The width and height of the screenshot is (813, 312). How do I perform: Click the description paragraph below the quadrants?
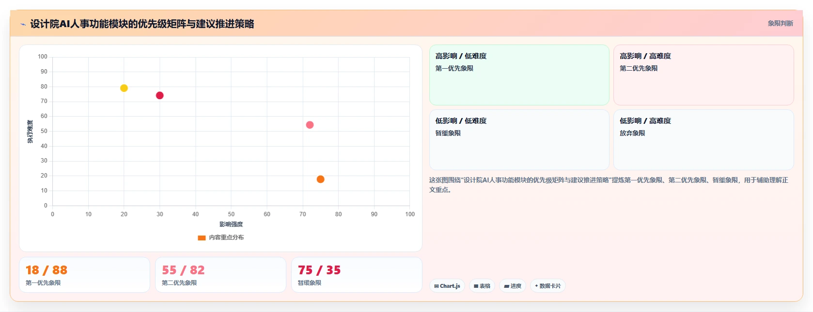[609, 185]
